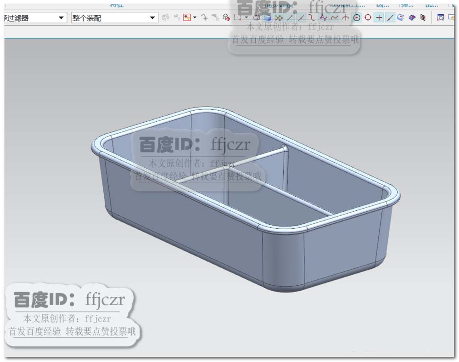This screenshot has height=362, width=459.
Task: Click the grayed hammer-shaped selection icon
Action: pyautogui.click(x=215, y=17)
